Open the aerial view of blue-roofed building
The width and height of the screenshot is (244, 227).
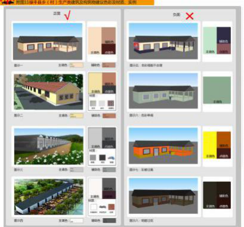pos(49,197)
